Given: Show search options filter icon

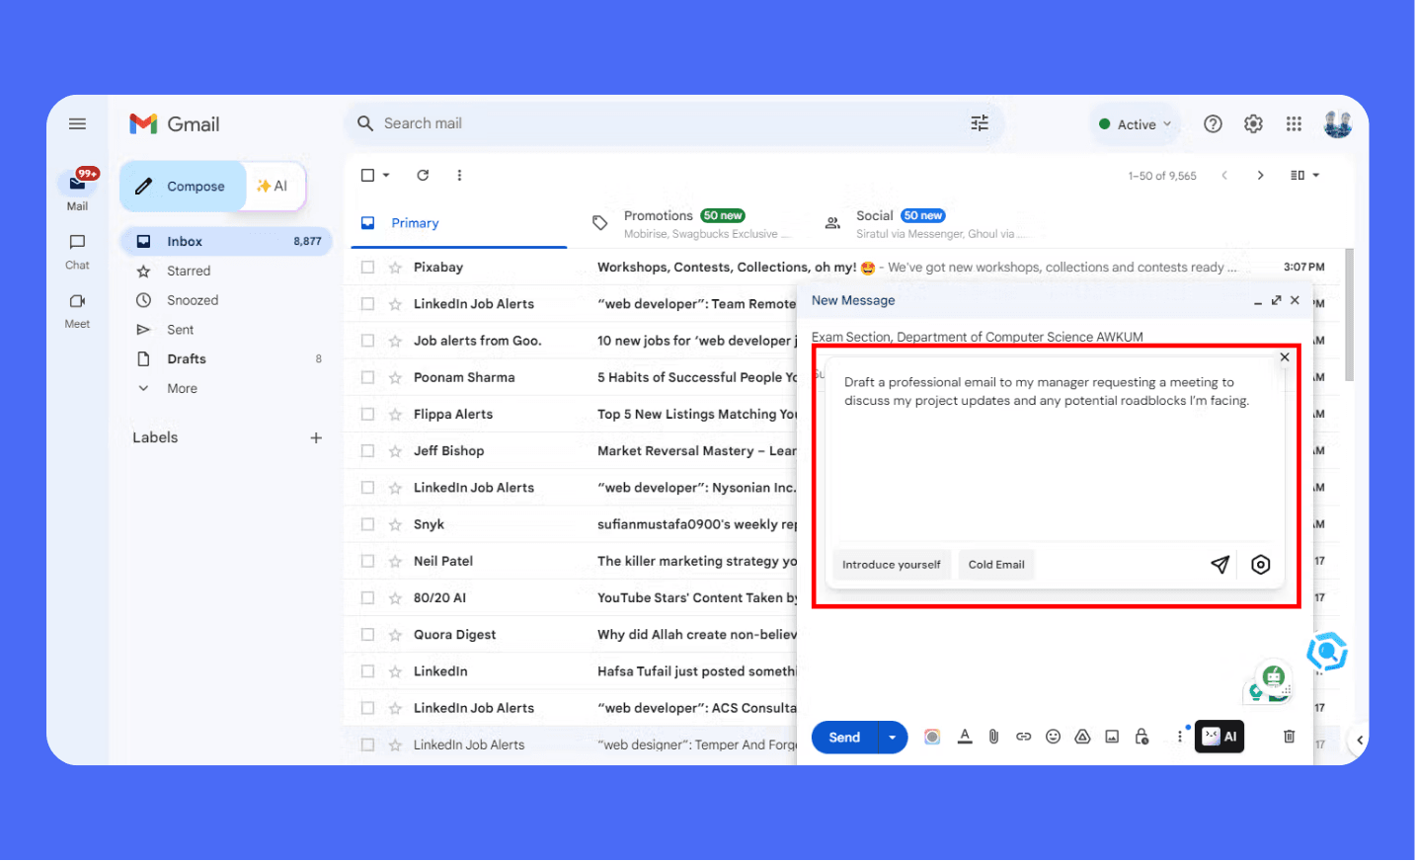Looking at the screenshot, I should (x=980, y=123).
